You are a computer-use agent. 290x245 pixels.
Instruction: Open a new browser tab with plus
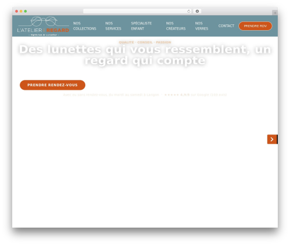[275, 13]
